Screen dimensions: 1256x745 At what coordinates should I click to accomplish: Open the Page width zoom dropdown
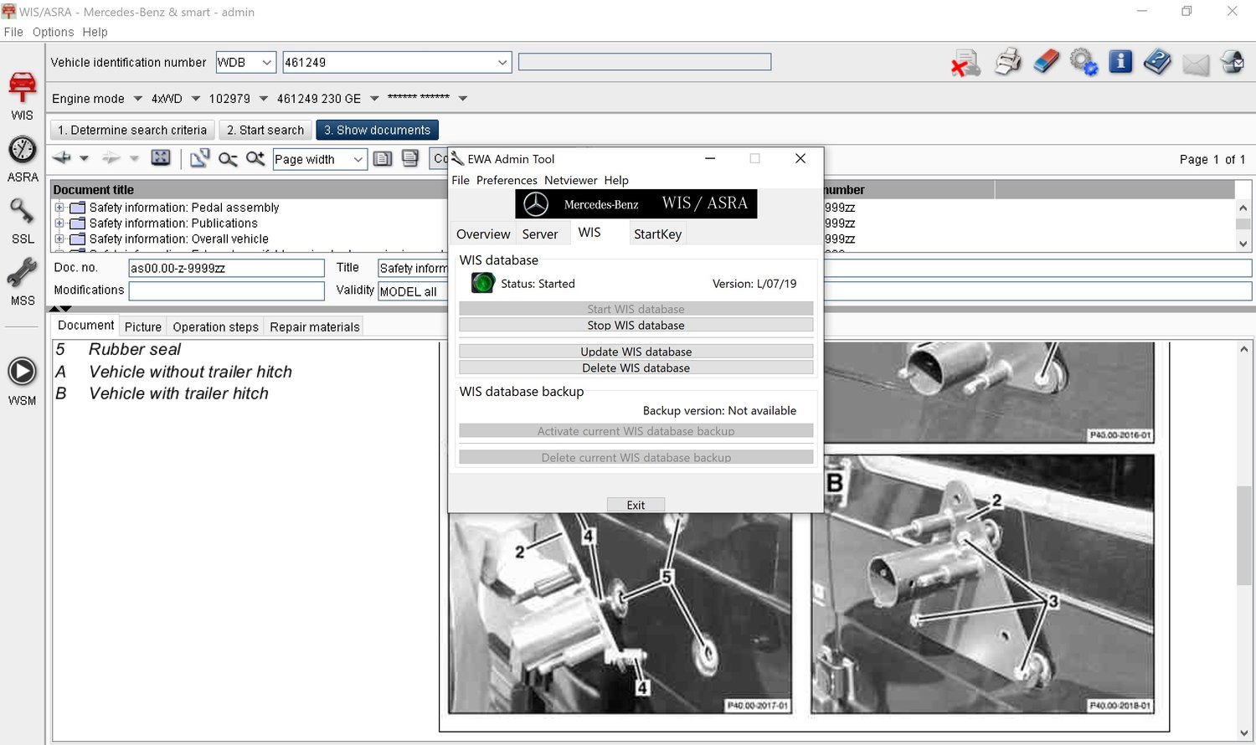[358, 160]
